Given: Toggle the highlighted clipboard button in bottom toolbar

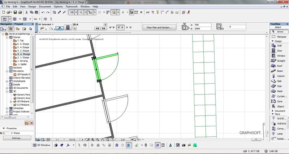Looking at the screenshot, I should pos(129,145).
